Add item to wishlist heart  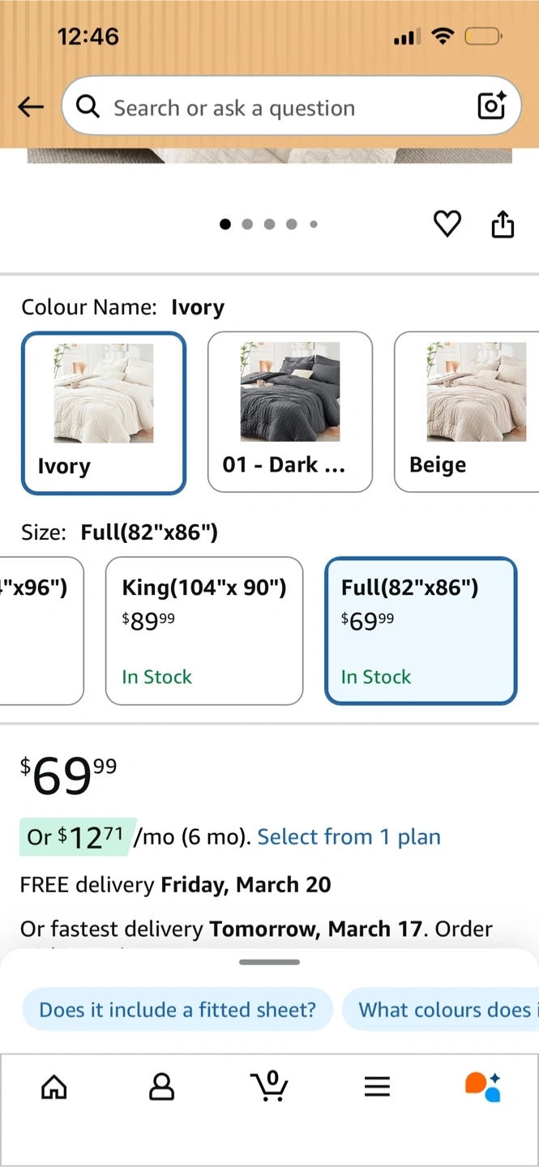point(447,224)
